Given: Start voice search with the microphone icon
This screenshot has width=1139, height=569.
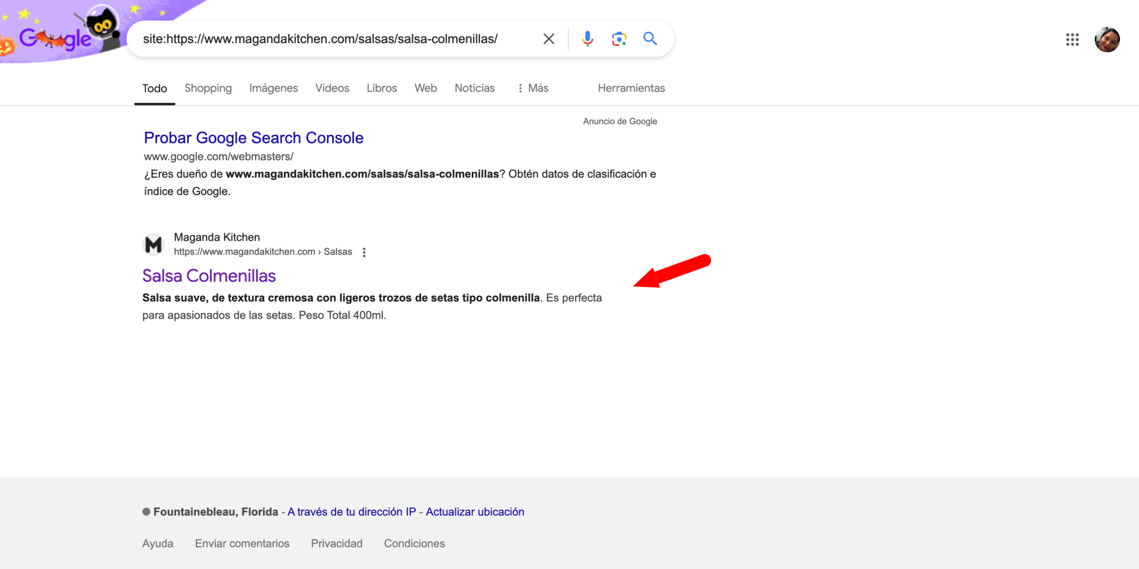Looking at the screenshot, I should [588, 39].
